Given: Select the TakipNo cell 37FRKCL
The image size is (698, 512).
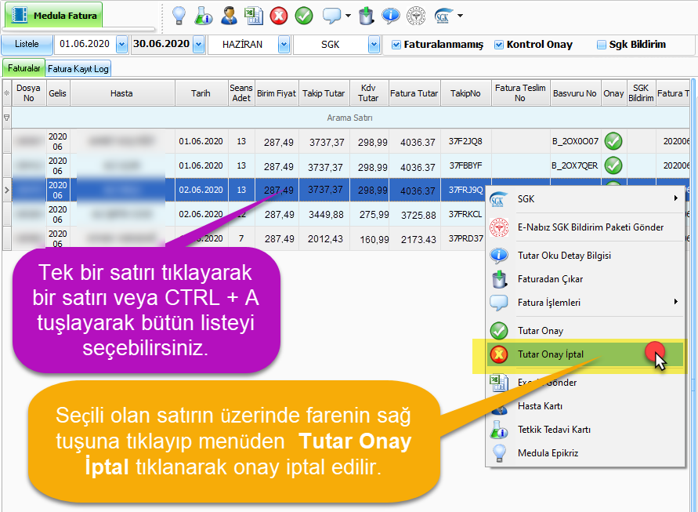Looking at the screenshot, I should [465, 214].
